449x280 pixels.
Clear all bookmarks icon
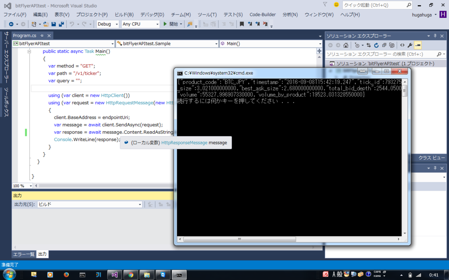pyautogui.click(x=265, y=24)
